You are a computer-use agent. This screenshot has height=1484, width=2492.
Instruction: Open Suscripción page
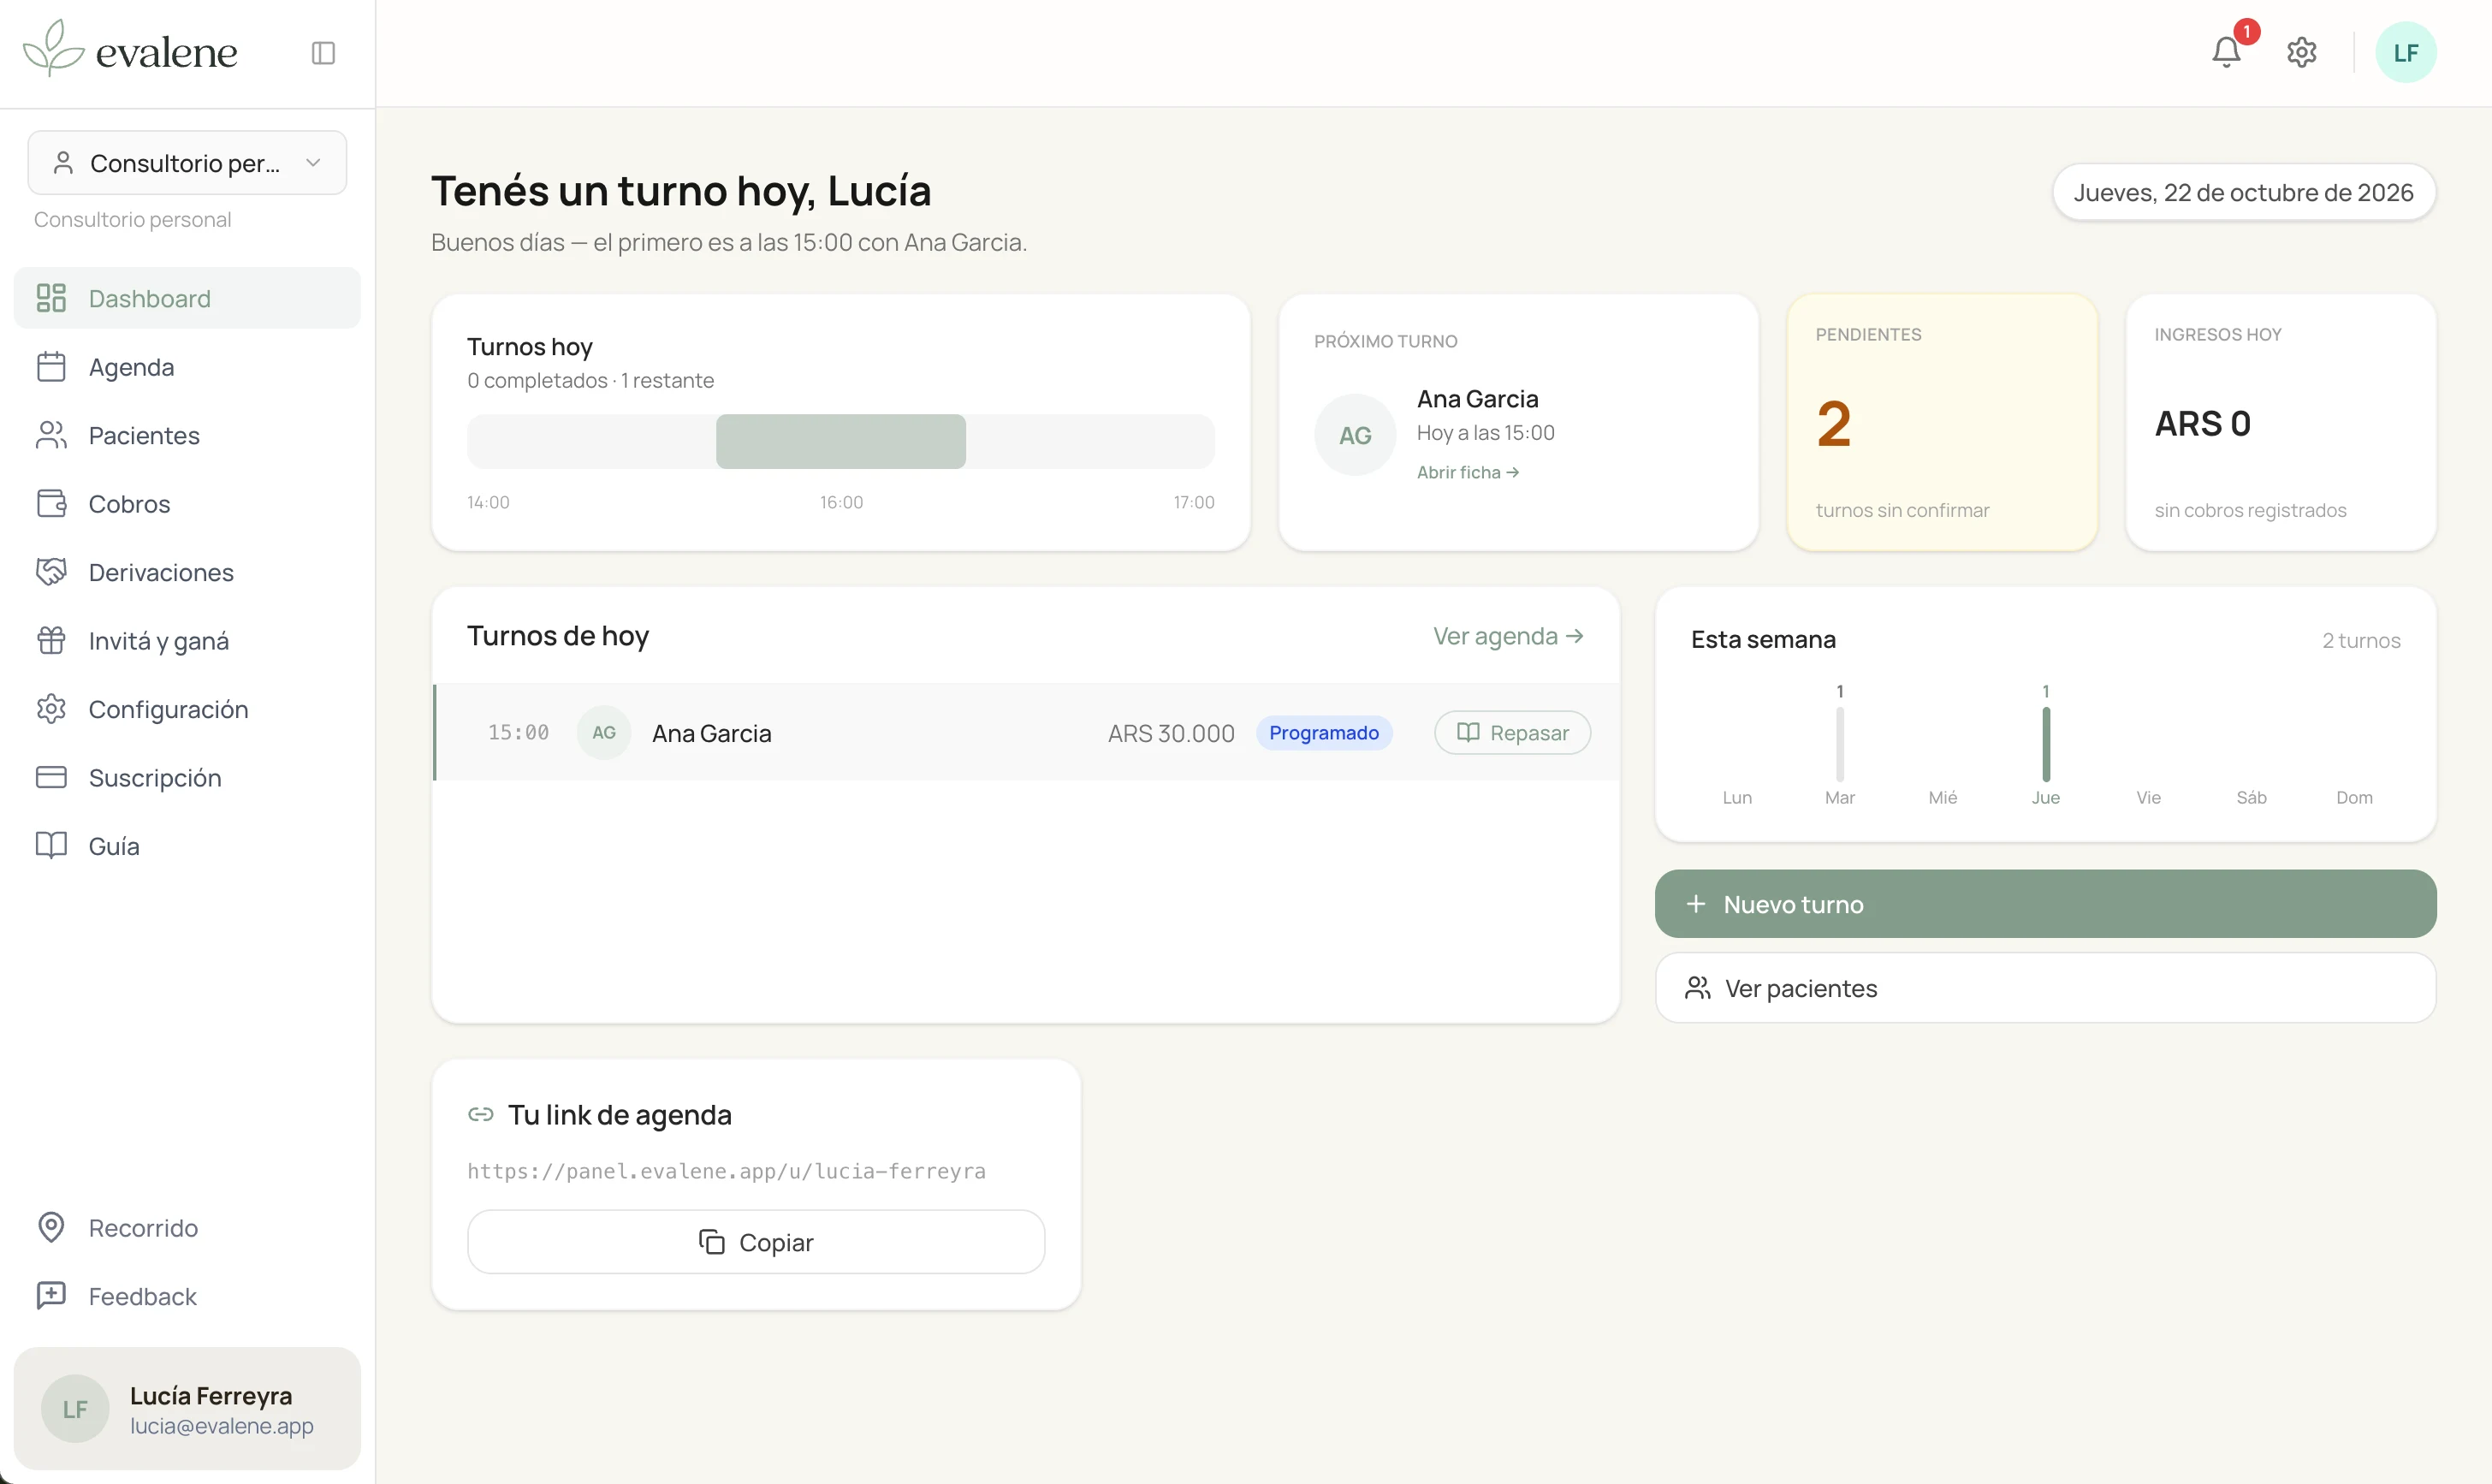187,778
